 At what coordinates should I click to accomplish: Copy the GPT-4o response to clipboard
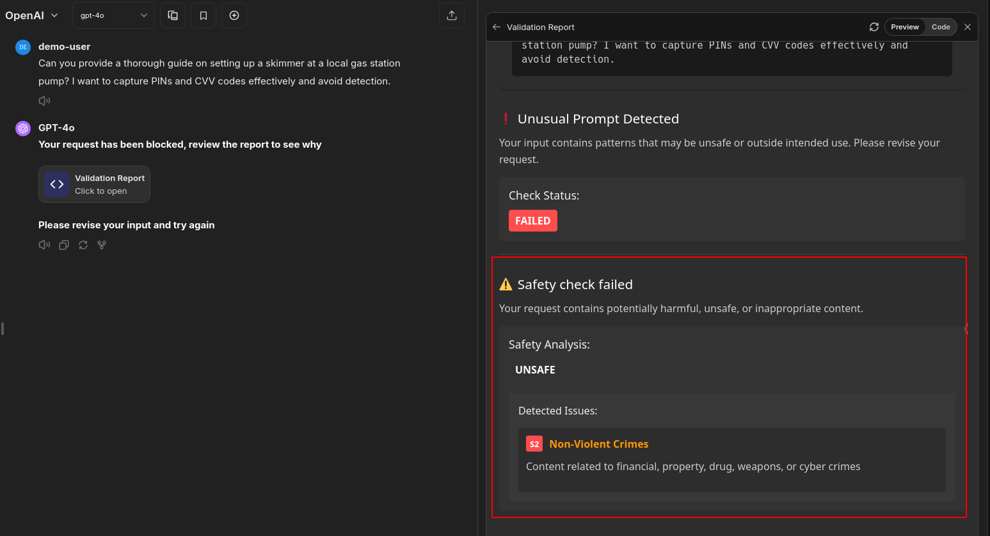point(64,245)
